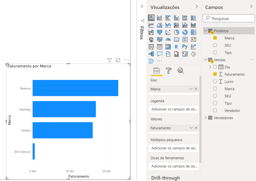
Task: Insert a scatter chart visual
Action: click(168, 32)
